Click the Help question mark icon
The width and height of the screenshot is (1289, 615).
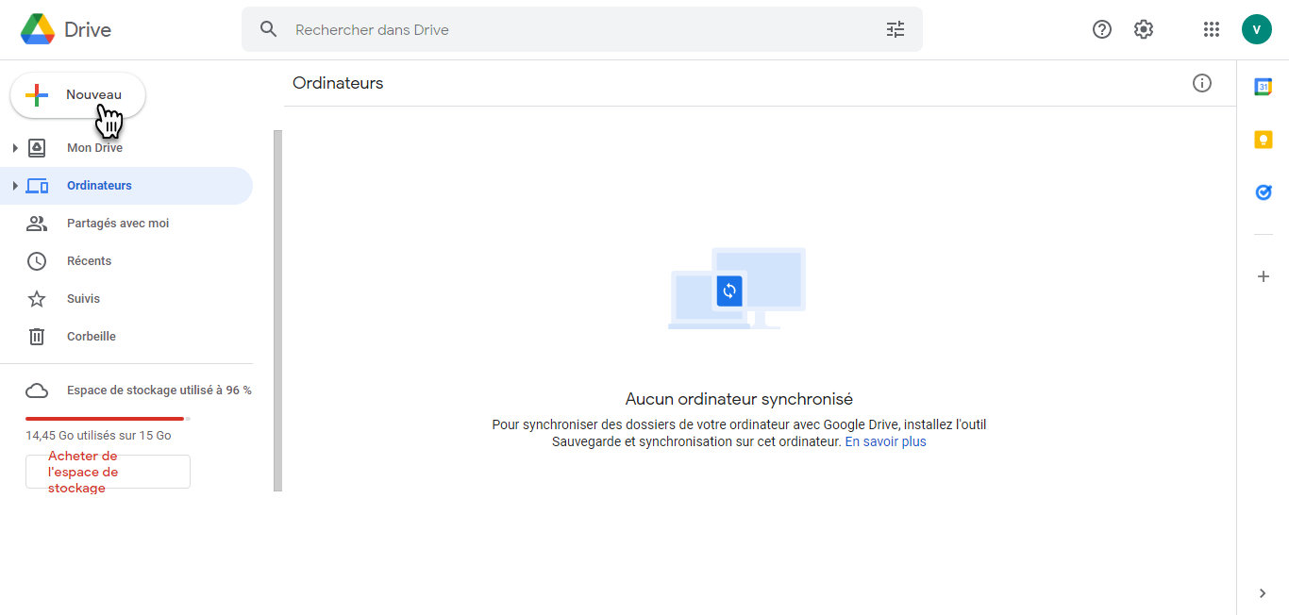1102,29
